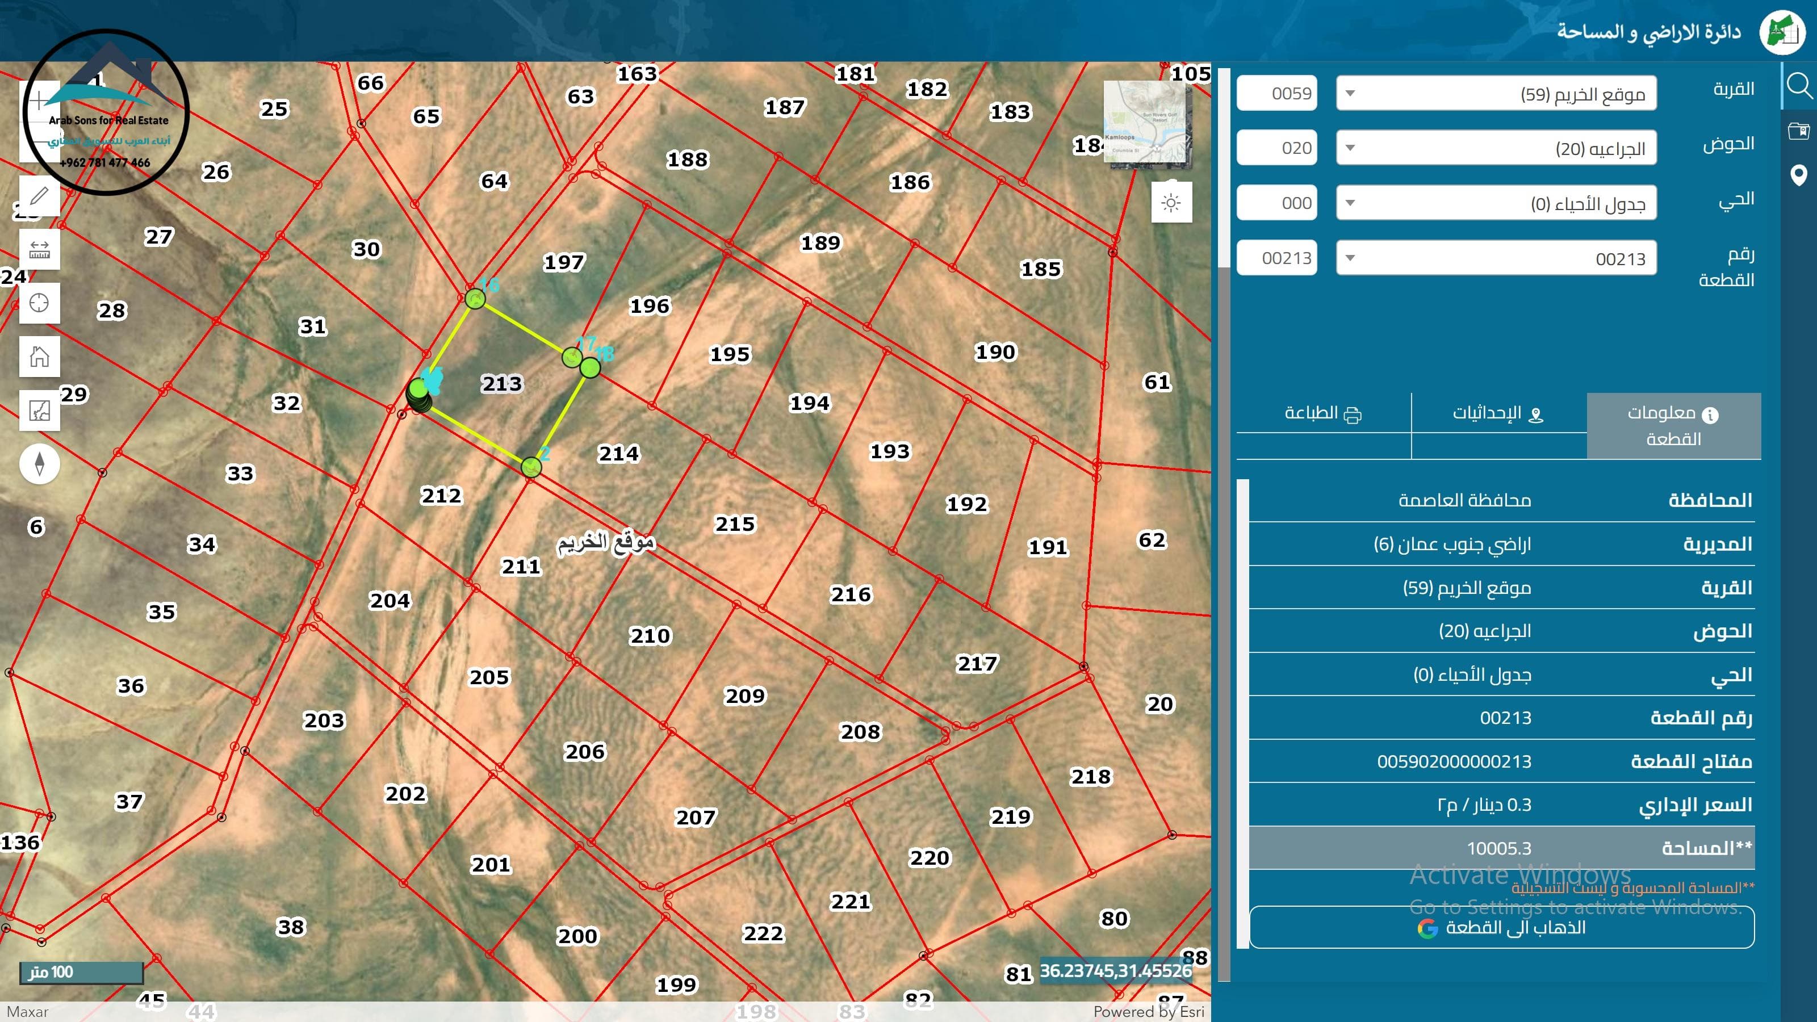Select the pencil draw tool
The image size is (1817, 1022).
coord(40,195)
